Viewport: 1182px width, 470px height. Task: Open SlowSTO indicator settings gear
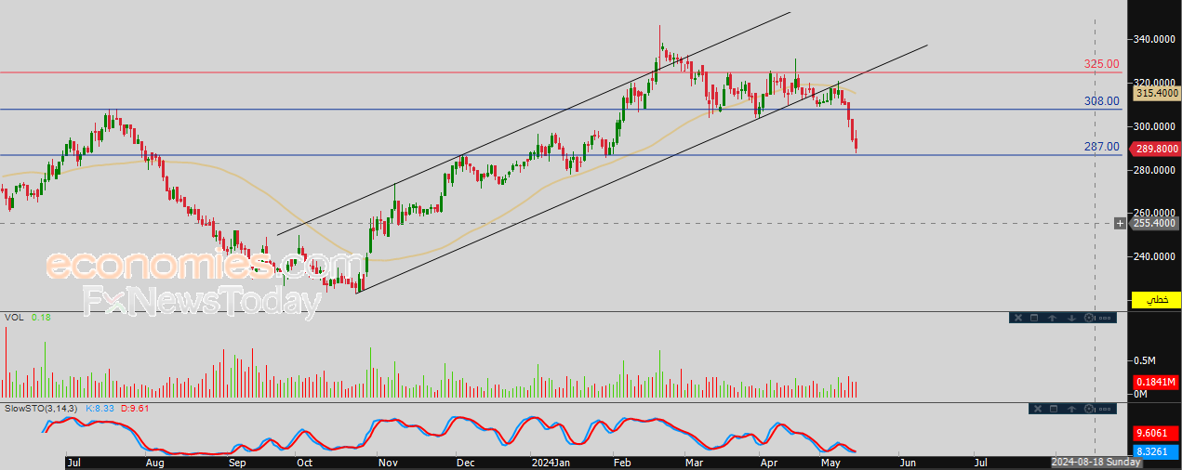pos(1089,409)
